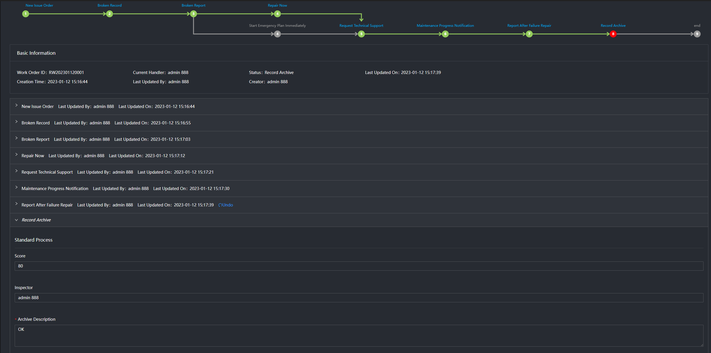The width and height of the screenshot is (711, 353).
Task: Select step node 4 Repair Now
Action: (277, 14)
